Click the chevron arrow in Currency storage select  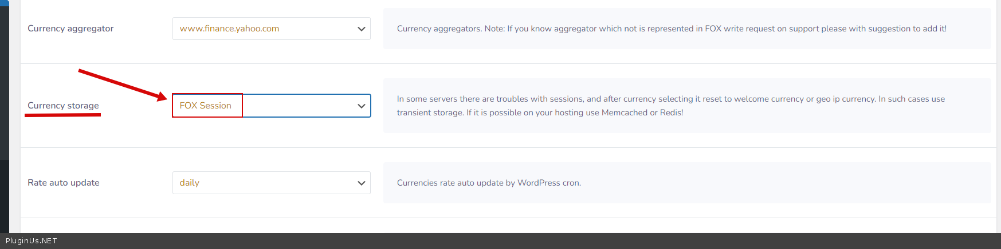pyautogui.click(x=362, y=106)
